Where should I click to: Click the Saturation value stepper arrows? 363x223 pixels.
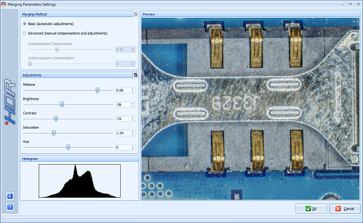[132, 133]
